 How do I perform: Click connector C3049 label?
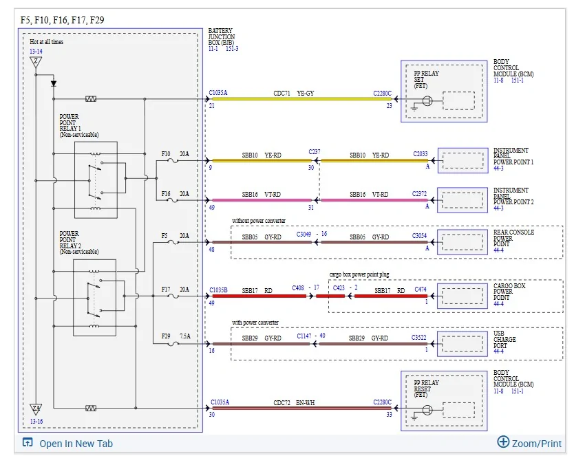point(304,235)
